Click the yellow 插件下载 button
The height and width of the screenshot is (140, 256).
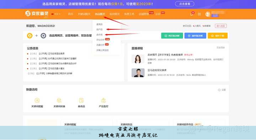[218, 36]
